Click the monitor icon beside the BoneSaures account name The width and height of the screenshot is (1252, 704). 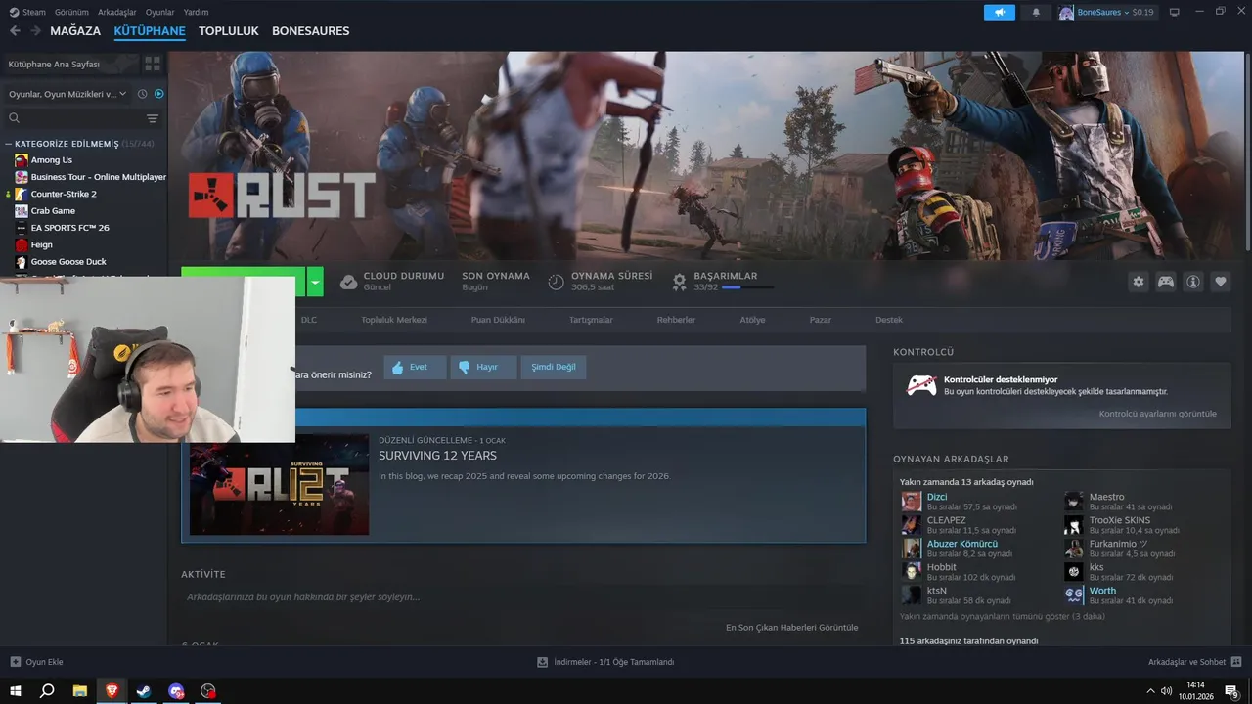point(1174,12)
